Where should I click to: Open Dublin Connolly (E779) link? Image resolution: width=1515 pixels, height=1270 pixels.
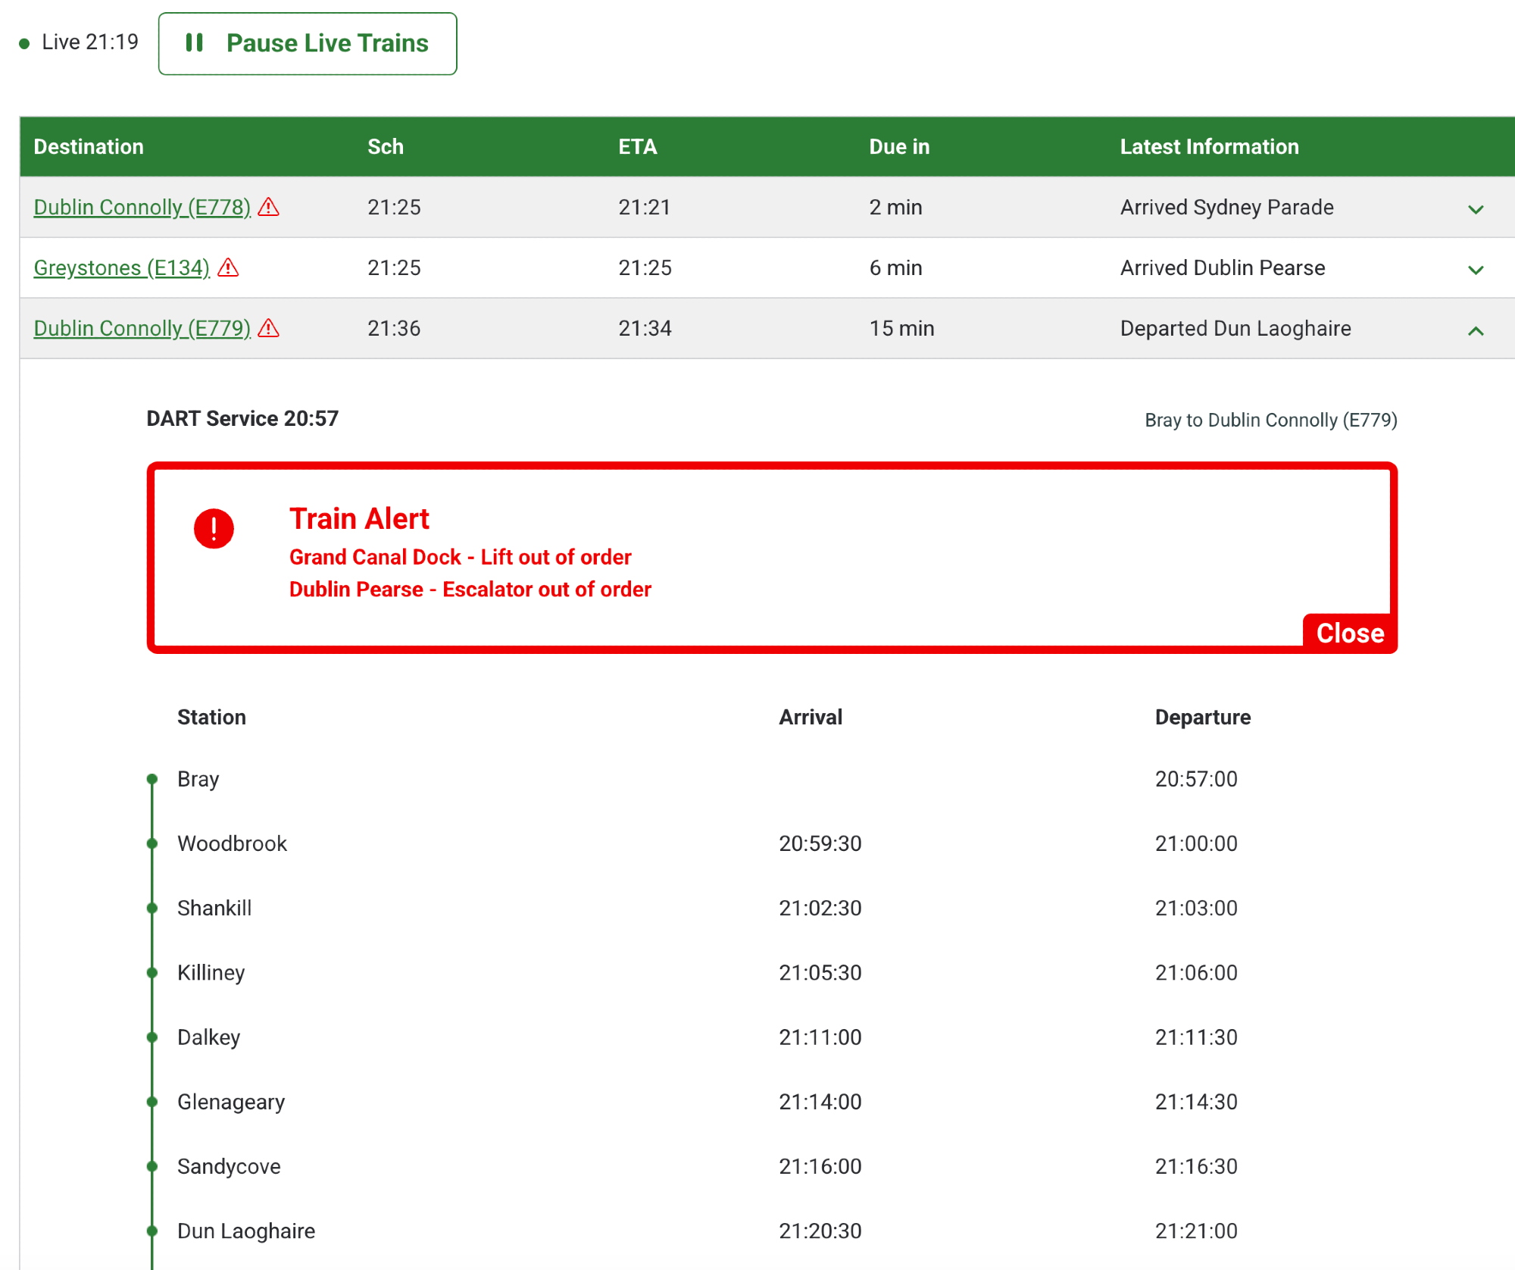pyautogui.click(x=142, y=328)
